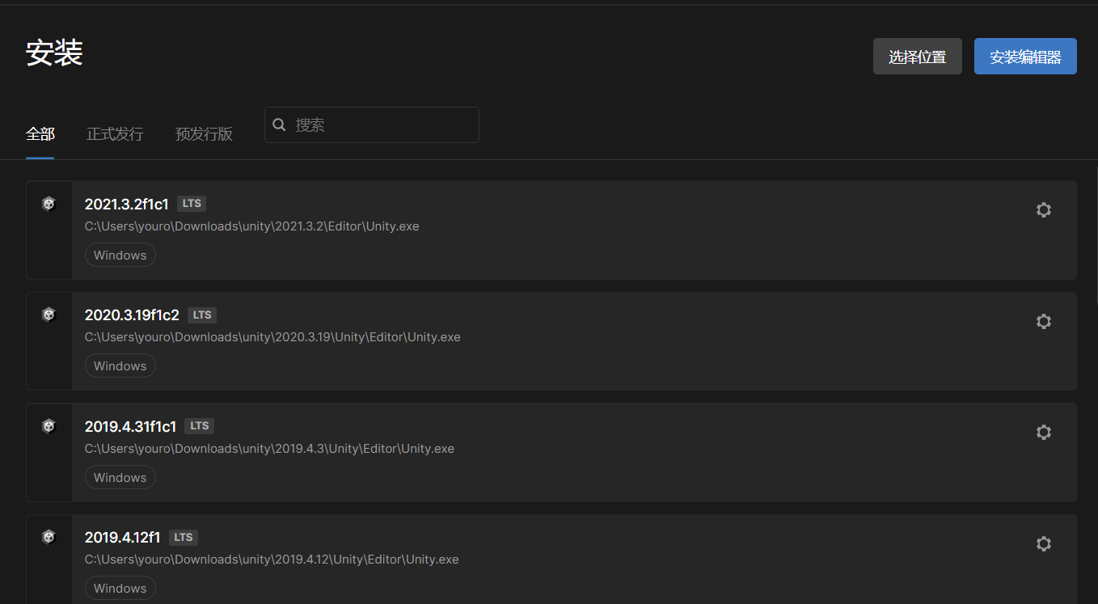The width and height of the screenshot is (1098, 604).
Task: Click Unity logo icon of 2021.3.2f1c1
Action: coord(49,204)
